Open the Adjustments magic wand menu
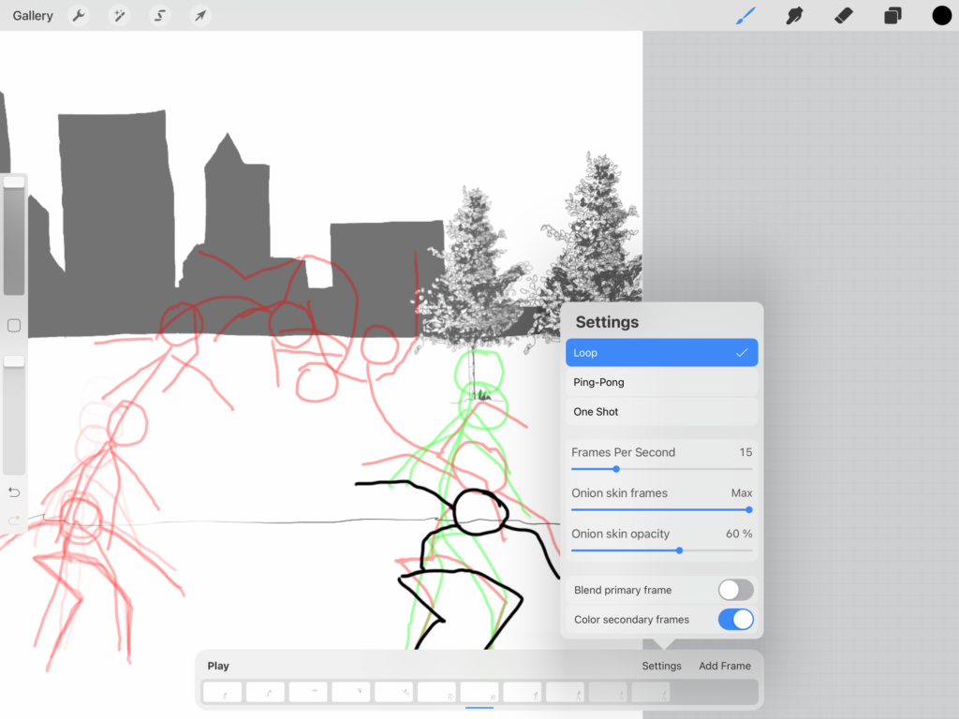This screenshot has height=719, width=959. tap(118, 15)
